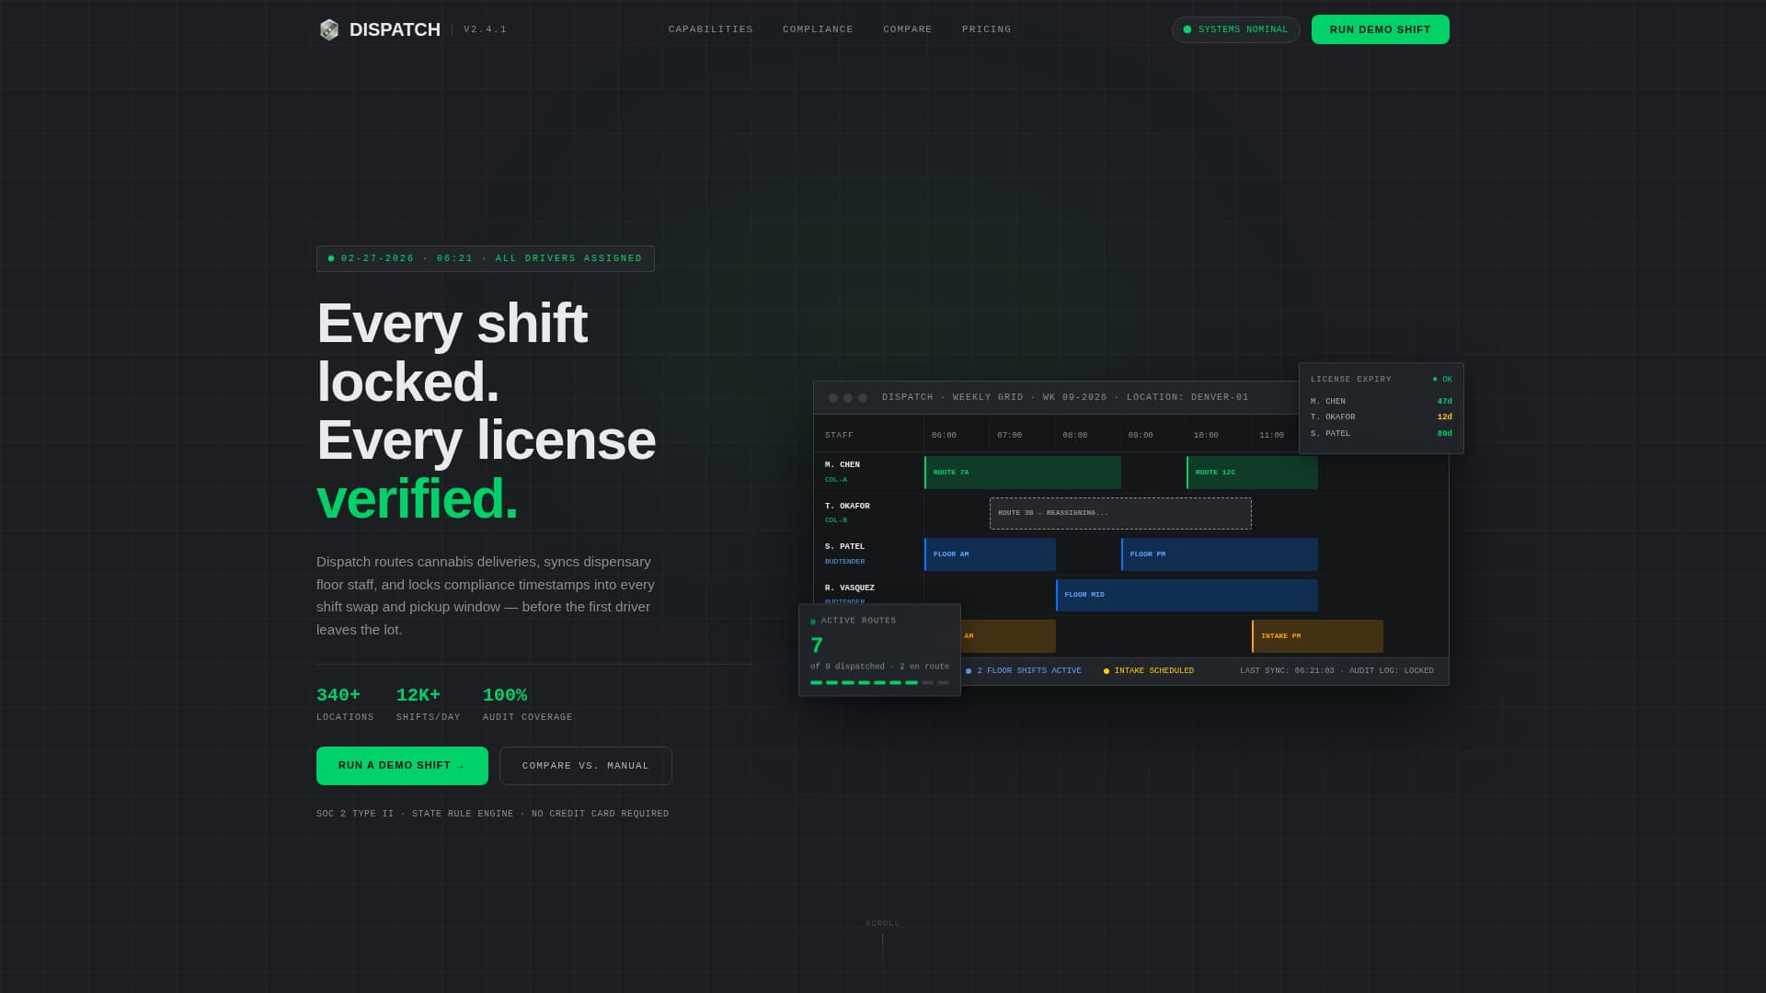Image resolution: width=1766 pixels, height=993 pixels.
Task: Click the Run Demo Shift header button
Action: coord(1380,29)
